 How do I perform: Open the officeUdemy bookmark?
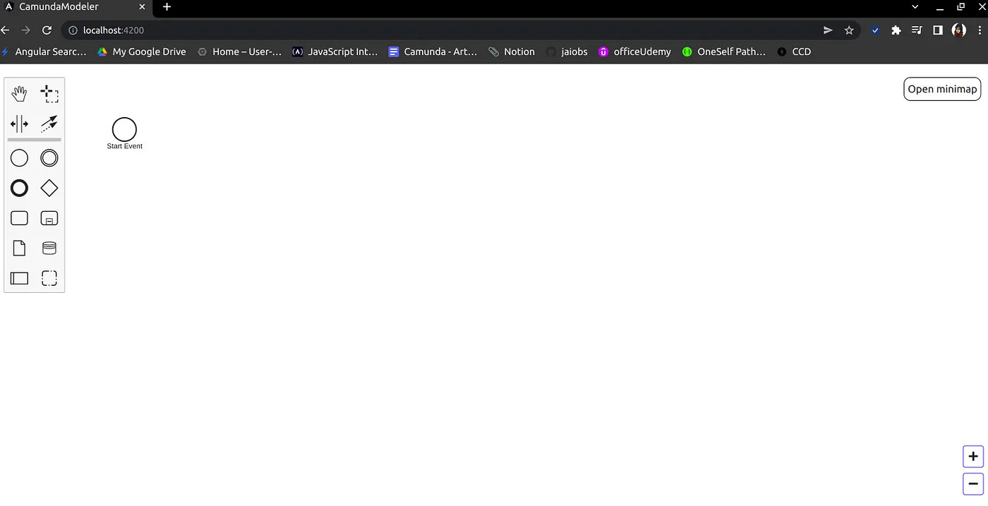(634, 52)
